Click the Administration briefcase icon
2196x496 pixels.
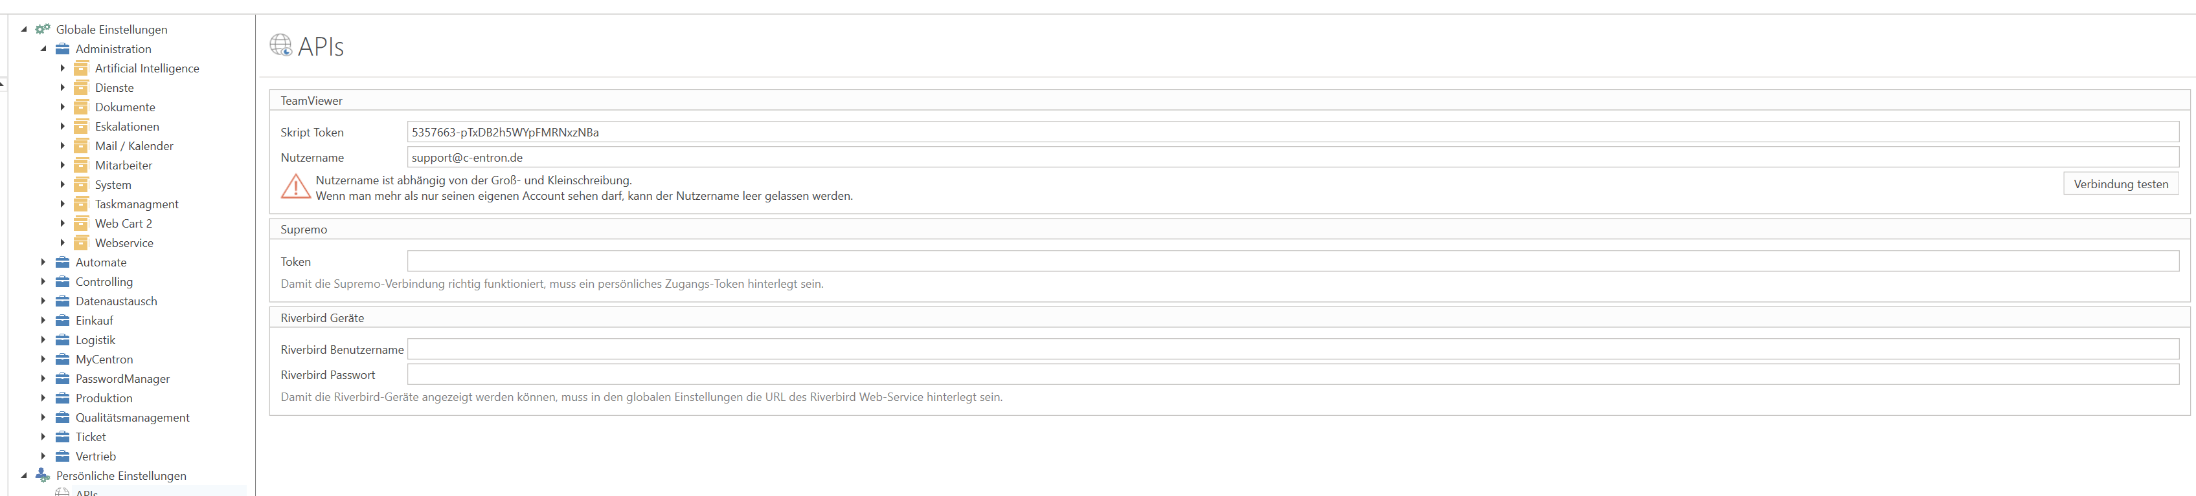62,49
